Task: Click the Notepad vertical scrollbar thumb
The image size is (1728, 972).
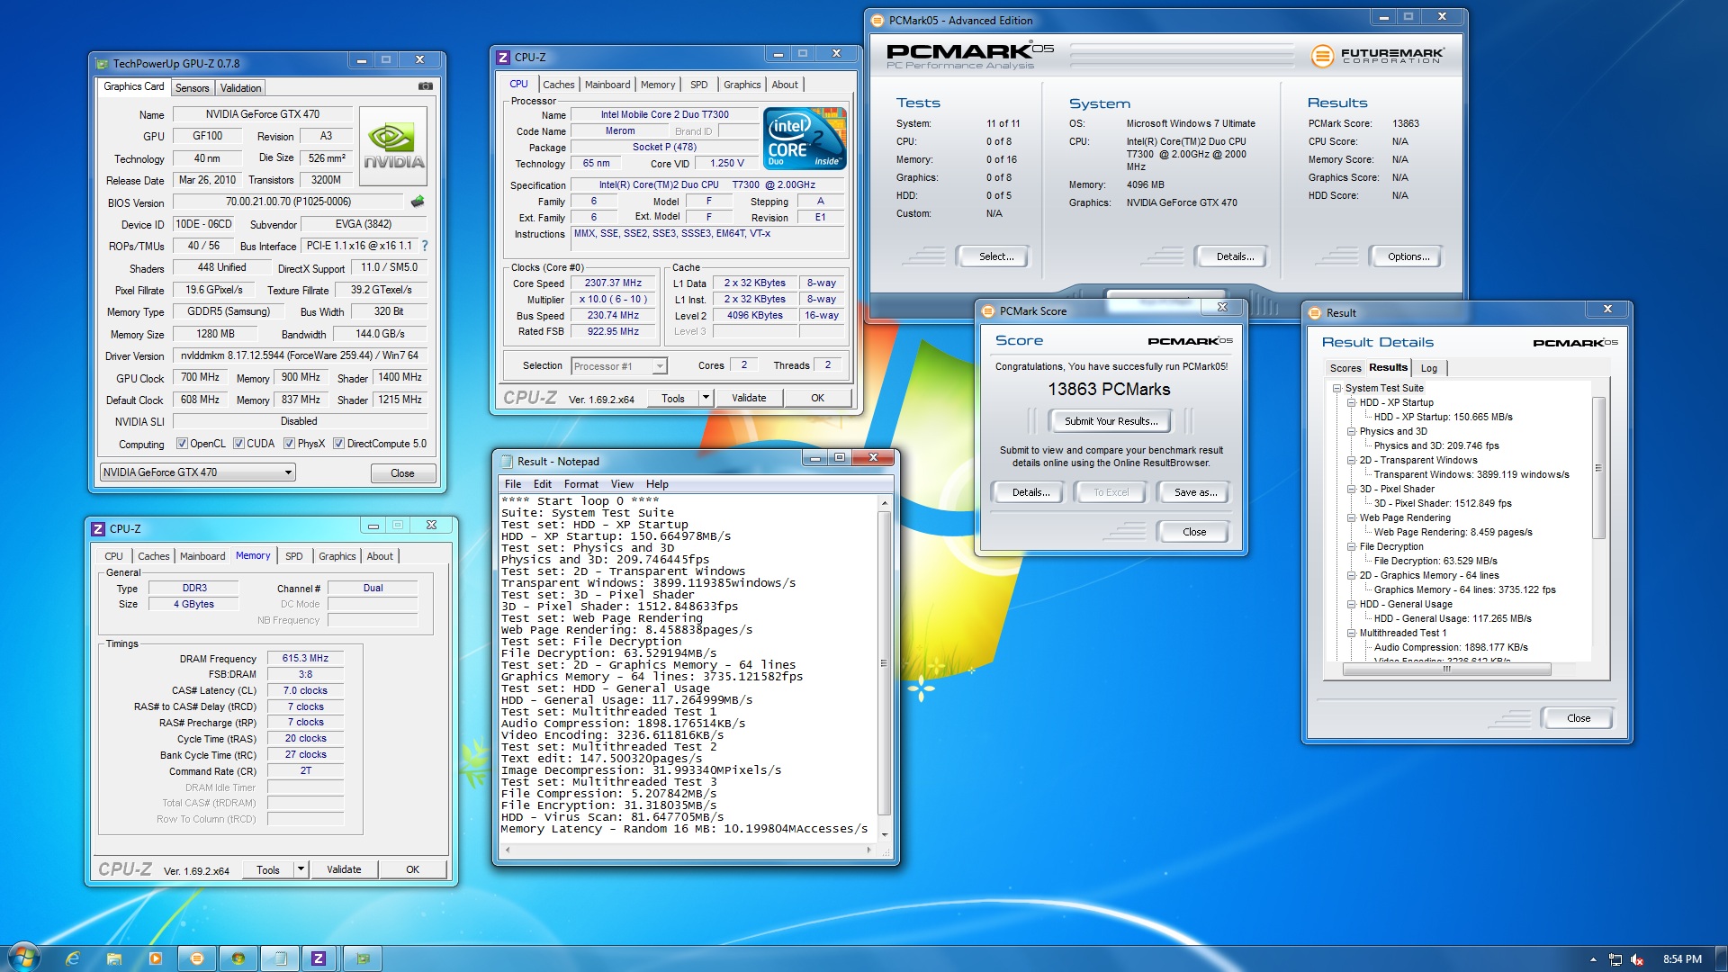Action: pyautogui.click(x=884, y=663)
